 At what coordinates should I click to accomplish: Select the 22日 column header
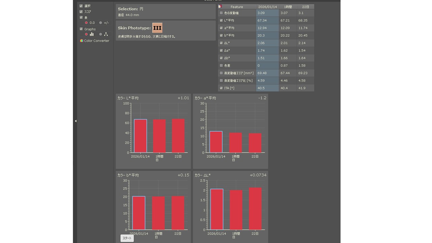305,7
